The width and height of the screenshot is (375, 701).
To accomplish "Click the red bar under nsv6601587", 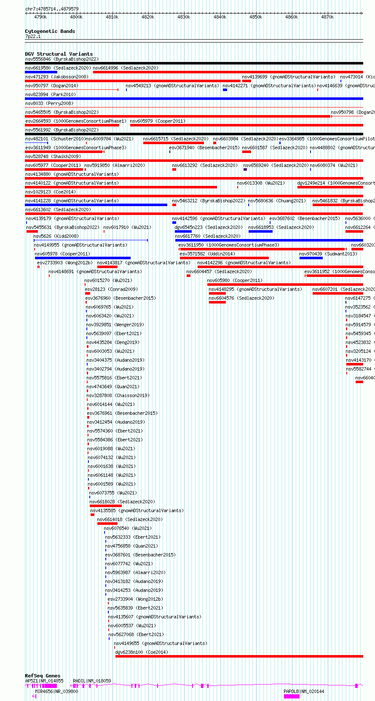I will click(x=246, y=152).
